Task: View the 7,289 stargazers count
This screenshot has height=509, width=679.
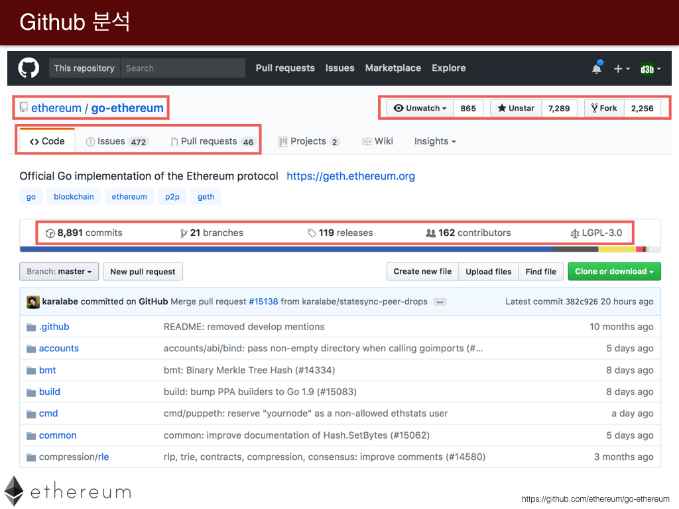Action: [x=559, y=108]
